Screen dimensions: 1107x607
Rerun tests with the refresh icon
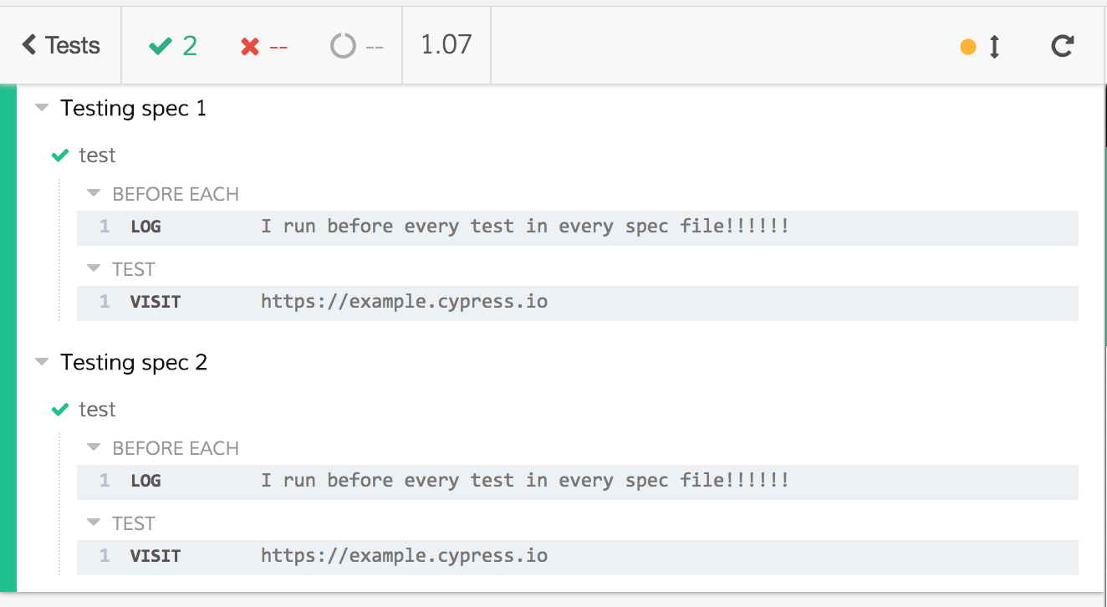(x=1062, y=47)
